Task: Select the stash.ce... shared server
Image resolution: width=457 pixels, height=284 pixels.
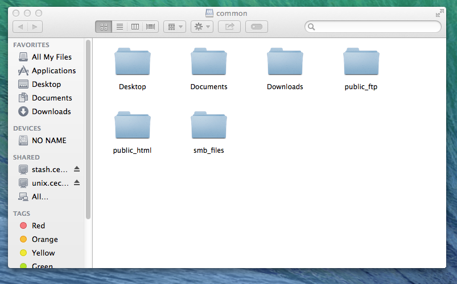Action: [47, 169]
